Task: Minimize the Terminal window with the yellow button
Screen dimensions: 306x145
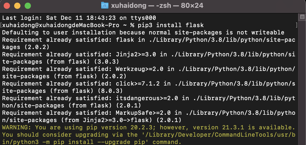Action: click(17, 5)
